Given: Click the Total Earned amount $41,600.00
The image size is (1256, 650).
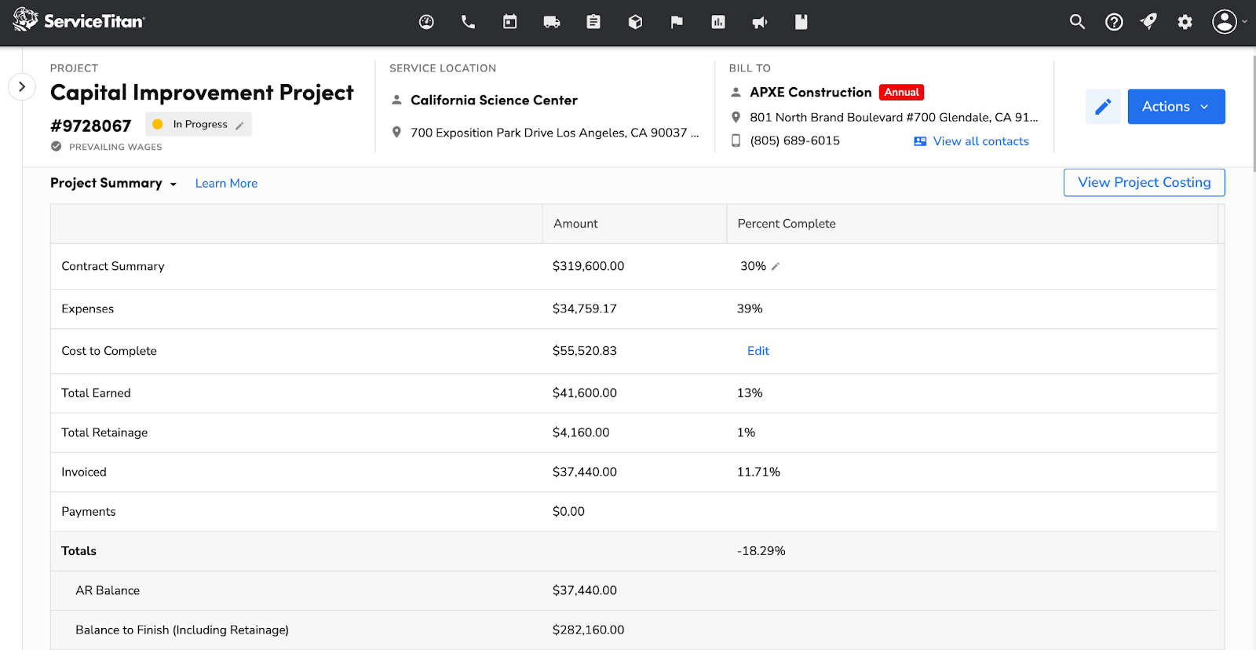Looking at the screenshot, I should (x=584, y=393).
